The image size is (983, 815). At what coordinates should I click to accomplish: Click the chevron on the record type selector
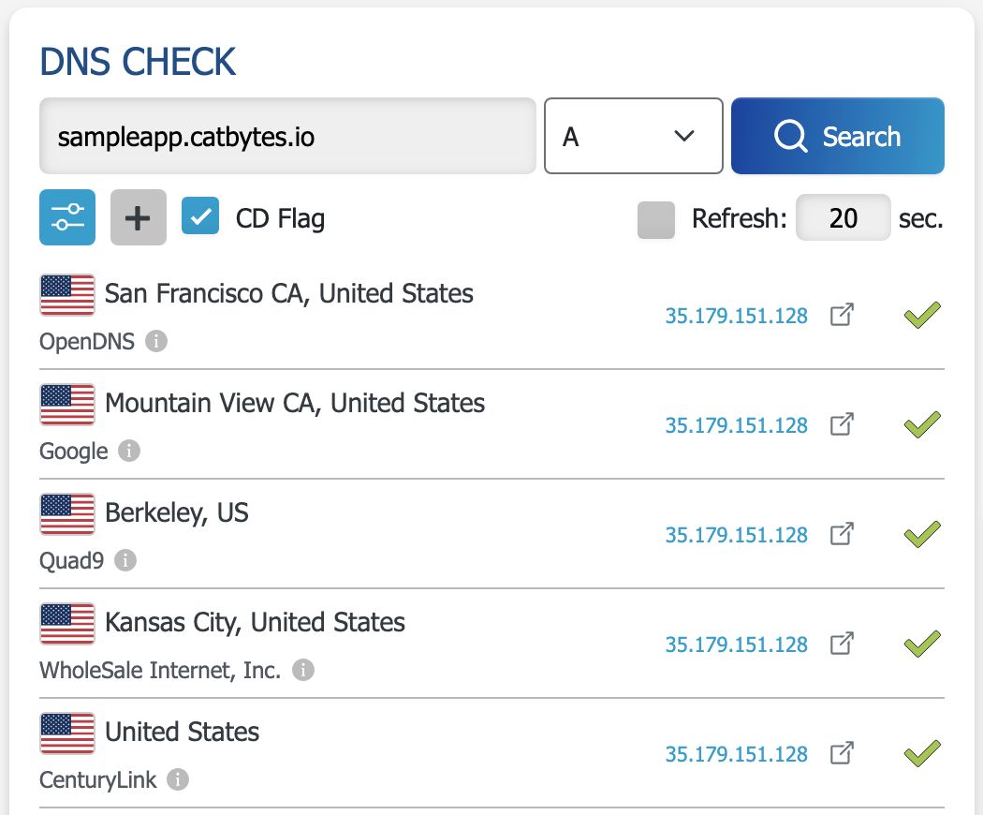tap(684, 136)
